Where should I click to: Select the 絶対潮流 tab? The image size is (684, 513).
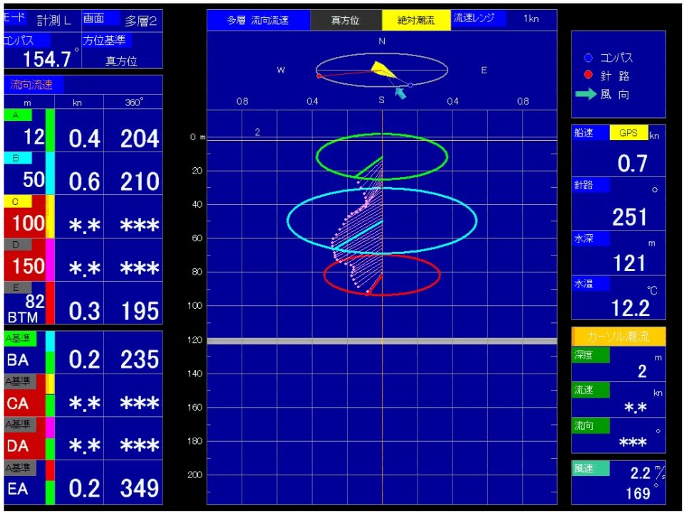416,20
